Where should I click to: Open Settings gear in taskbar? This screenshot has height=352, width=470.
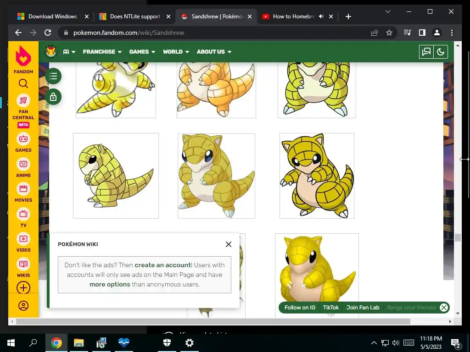[190, 343]
